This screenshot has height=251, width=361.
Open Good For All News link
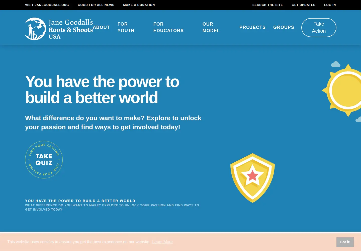click(x=96, y=5)
